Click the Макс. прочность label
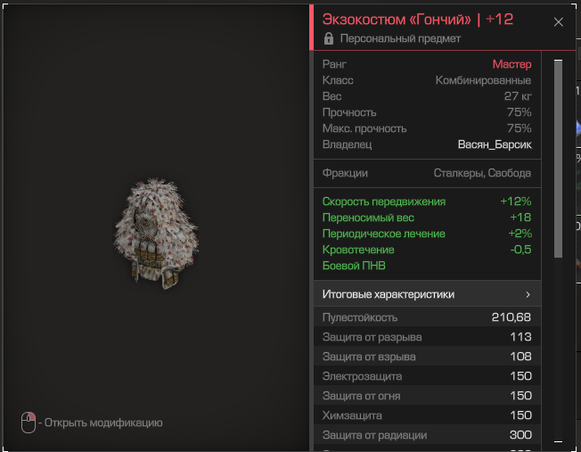581x452 pixels. [x=364, y=128]
